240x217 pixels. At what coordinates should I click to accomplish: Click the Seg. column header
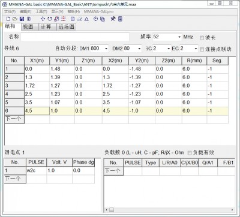(217, 61)
